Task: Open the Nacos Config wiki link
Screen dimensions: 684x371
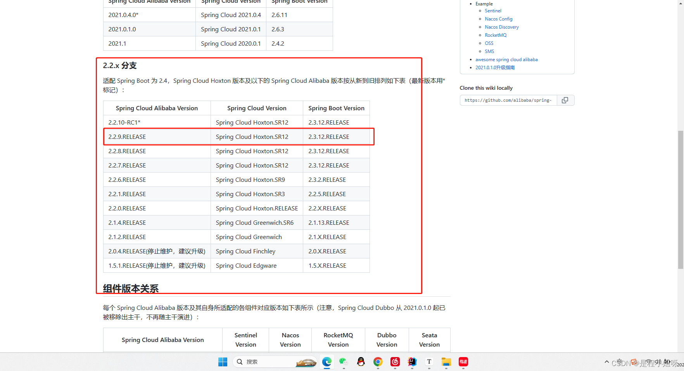Action: [499, 19]
